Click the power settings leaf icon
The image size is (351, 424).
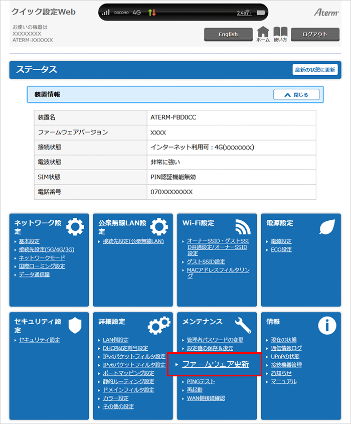pyautogui.click(x=327, y=227)
